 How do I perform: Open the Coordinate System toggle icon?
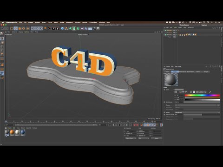(x=45, y=28)
